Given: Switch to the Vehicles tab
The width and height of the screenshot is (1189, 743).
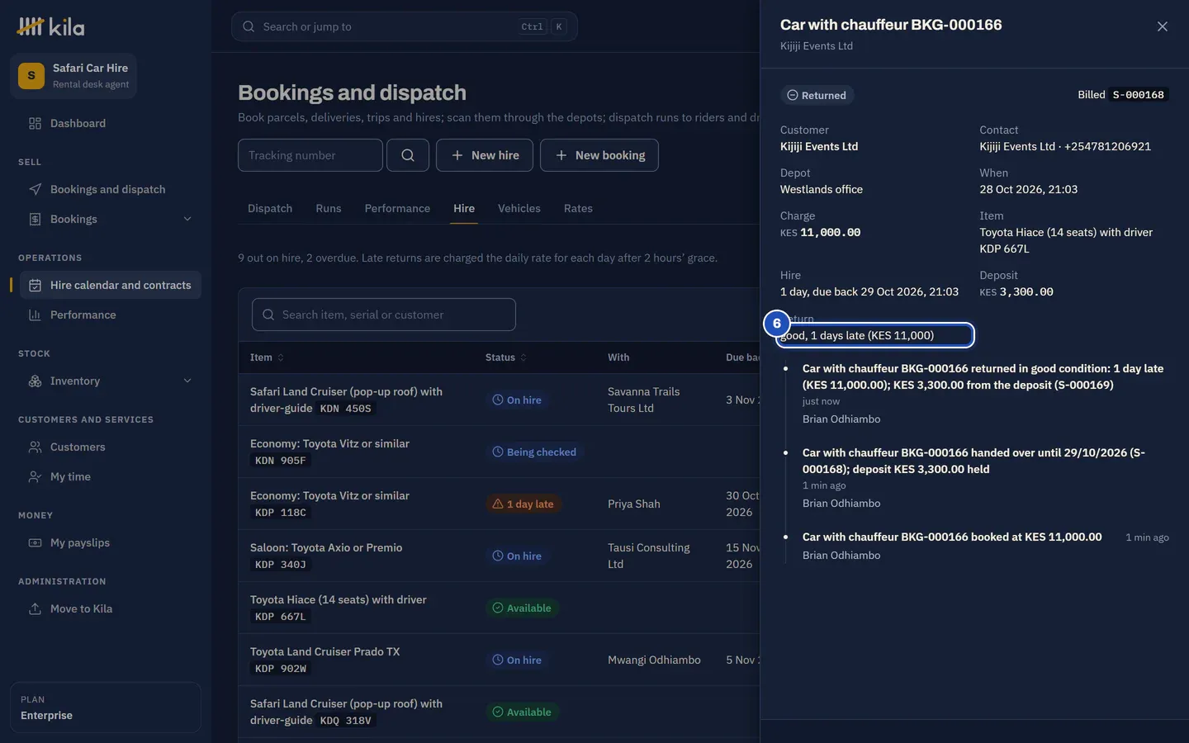Looking at the screenshot, I should [x=519, y=208].
